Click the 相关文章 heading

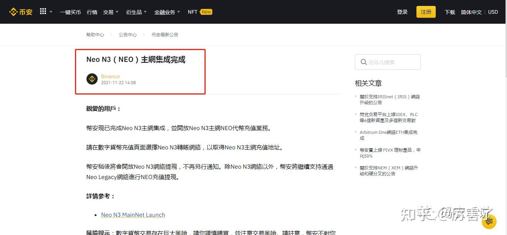(x=368, y=83)
